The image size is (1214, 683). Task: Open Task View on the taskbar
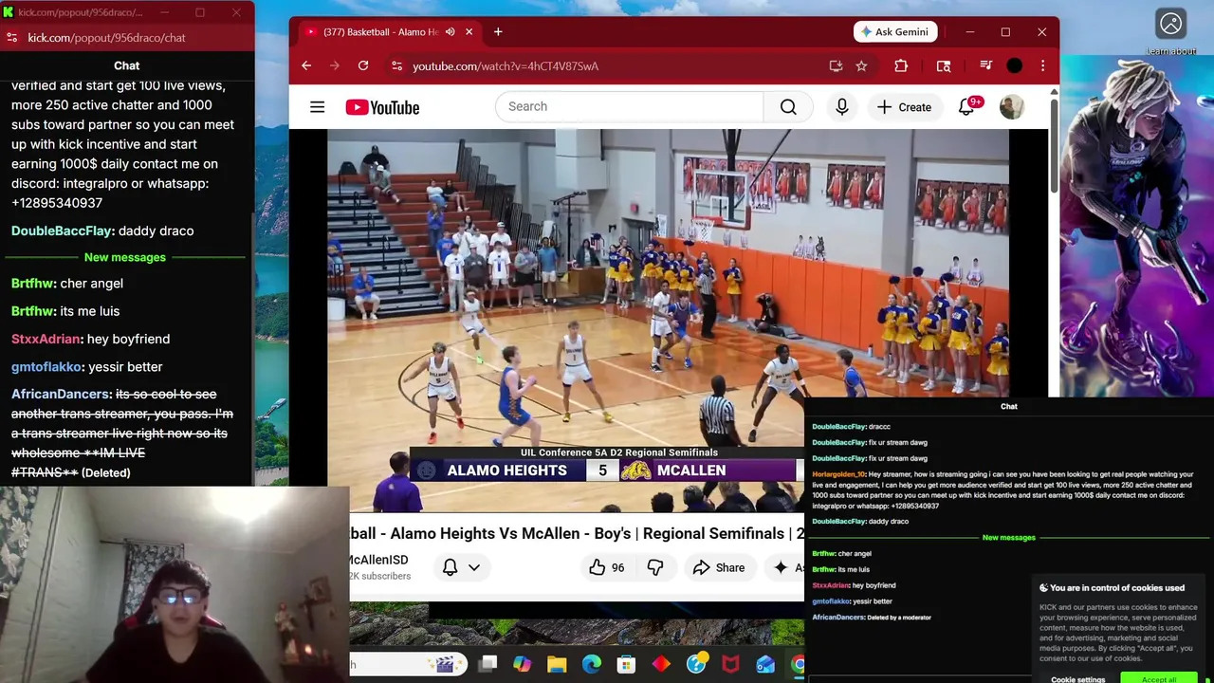pyautogui.click(x=487, y=664)
